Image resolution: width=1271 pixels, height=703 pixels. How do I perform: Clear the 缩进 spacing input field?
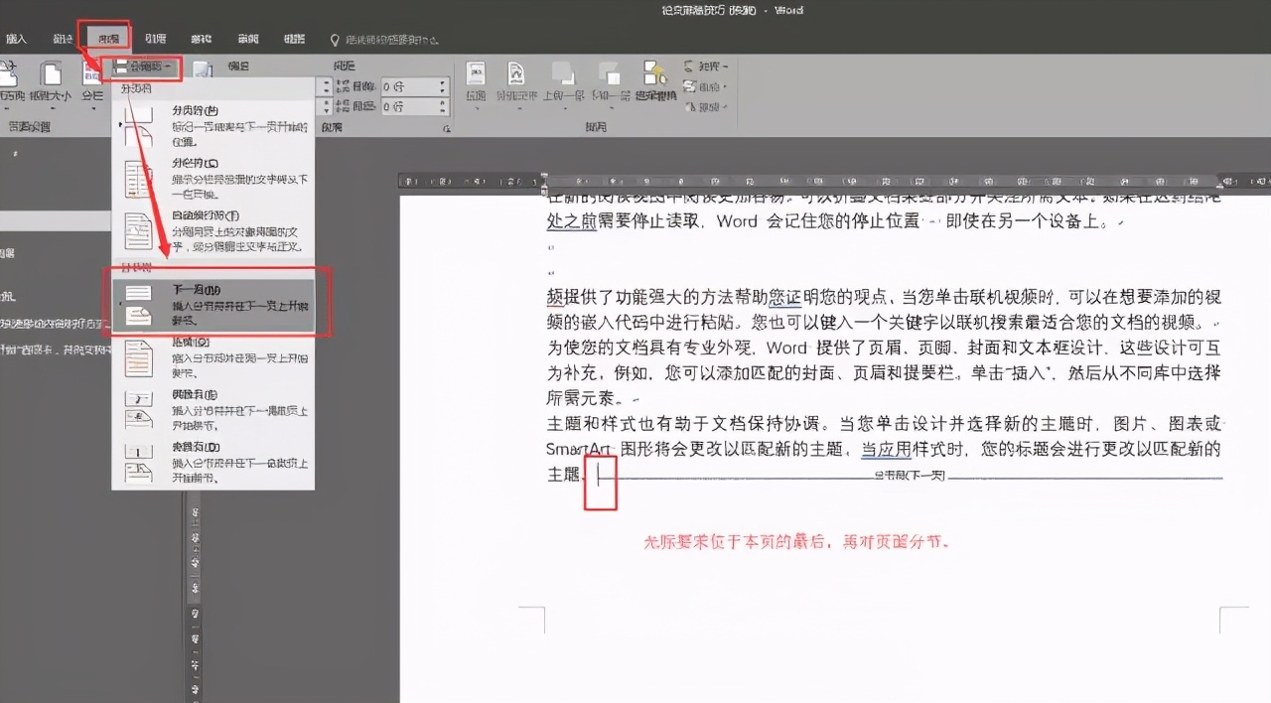407,85
